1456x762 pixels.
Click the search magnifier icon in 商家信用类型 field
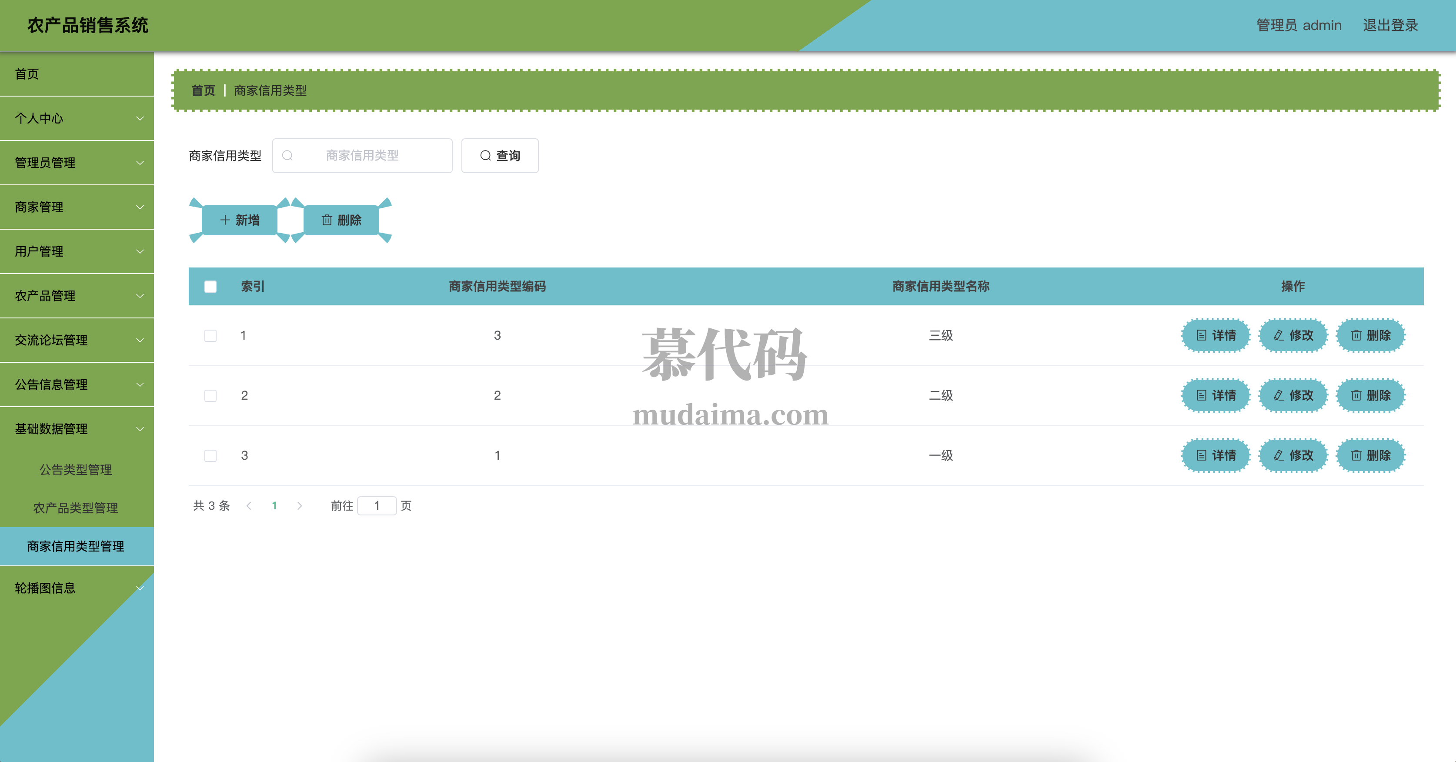288,155
